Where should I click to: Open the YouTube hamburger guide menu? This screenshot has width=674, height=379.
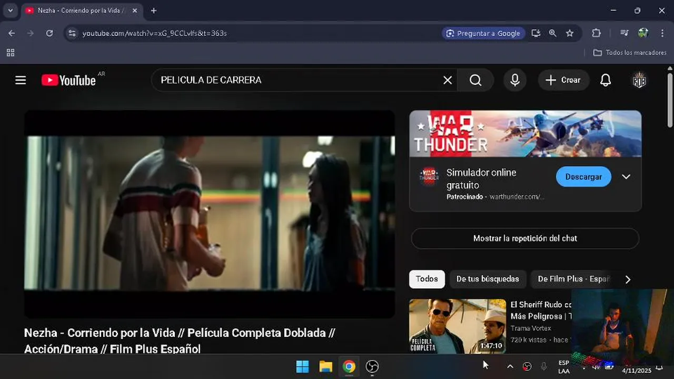pyautogui.click(x=21, y=80)
